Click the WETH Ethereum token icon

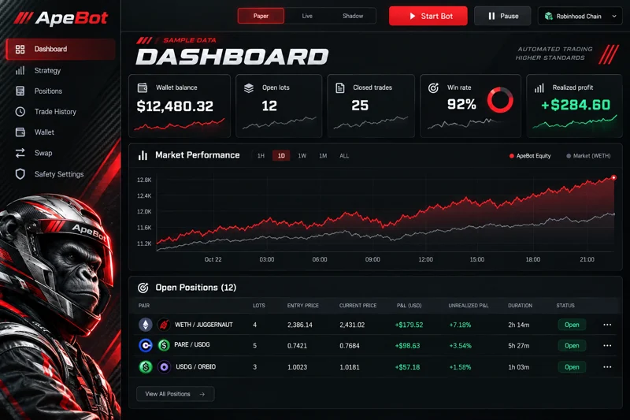146,325
